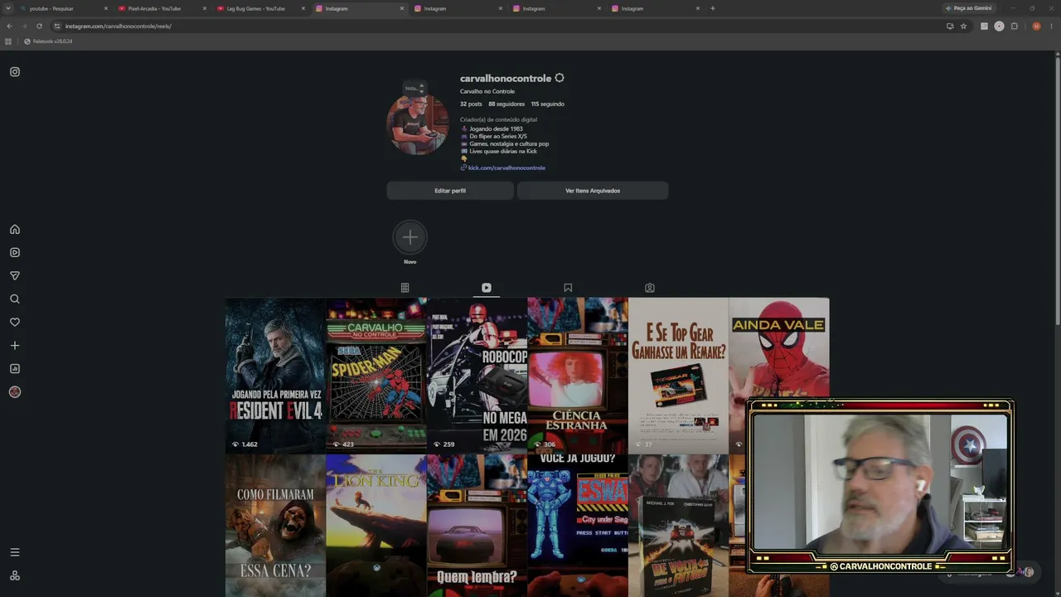Close the Lag Bug Games YouTube tab
The width and height of the screenshot is (1061, 597).
pos(303,8)
